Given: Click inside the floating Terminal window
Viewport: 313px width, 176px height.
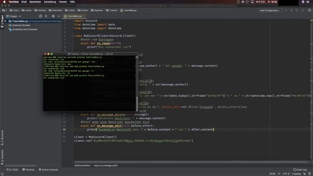Looking at the screenshot, I should click(x=89, y=83).
